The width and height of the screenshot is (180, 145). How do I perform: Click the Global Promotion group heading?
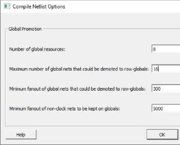(25, 29)
